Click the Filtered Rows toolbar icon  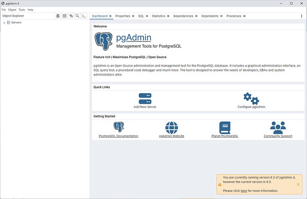click(x=71, y=16)
